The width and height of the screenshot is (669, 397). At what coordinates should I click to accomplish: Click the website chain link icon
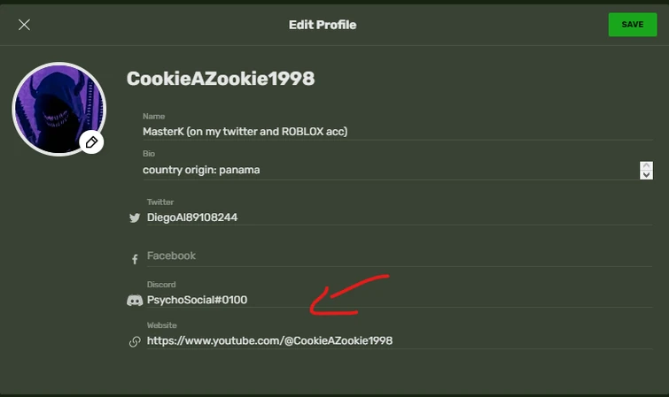[x=135, y=341]
